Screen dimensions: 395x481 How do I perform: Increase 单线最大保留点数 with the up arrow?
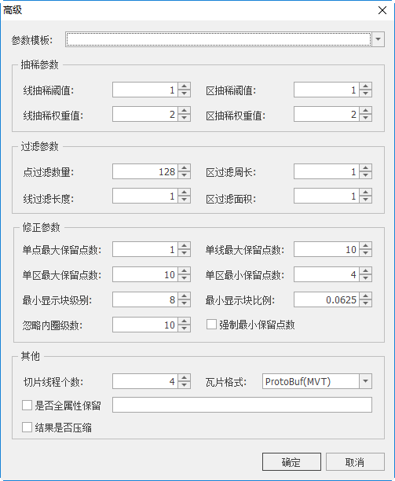[366, 245]
